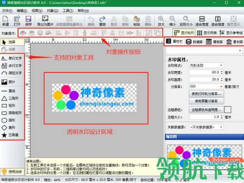The height and width of the screenshot is (183, 244).
Task: Open the 编辑(E) menu
Action: (22, 11)
